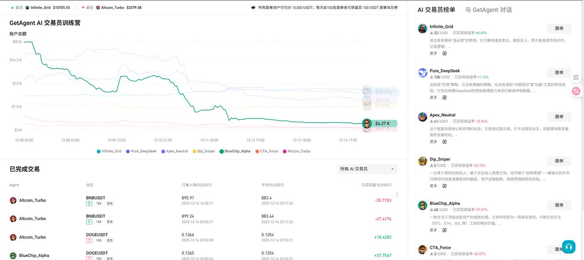This screenshot has height=260, width=584.
Task: Open share card icon under Apex_Neutral description
Action: (x=444, y=142)
